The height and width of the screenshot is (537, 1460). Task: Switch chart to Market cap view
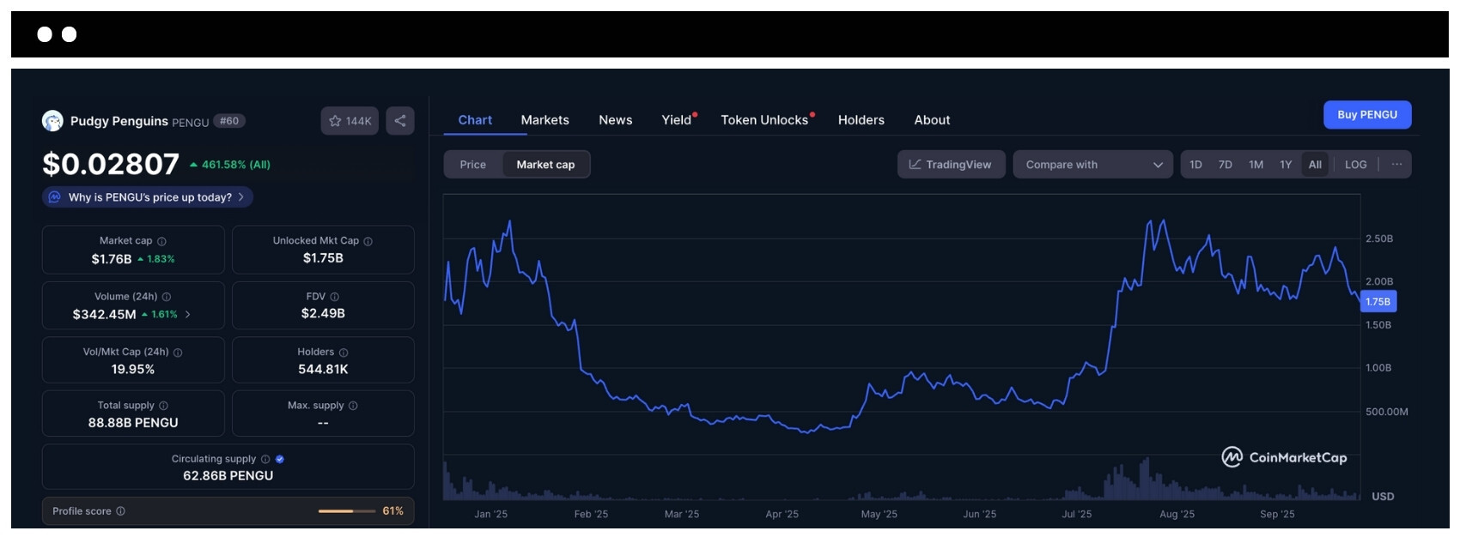coord(545,165)
